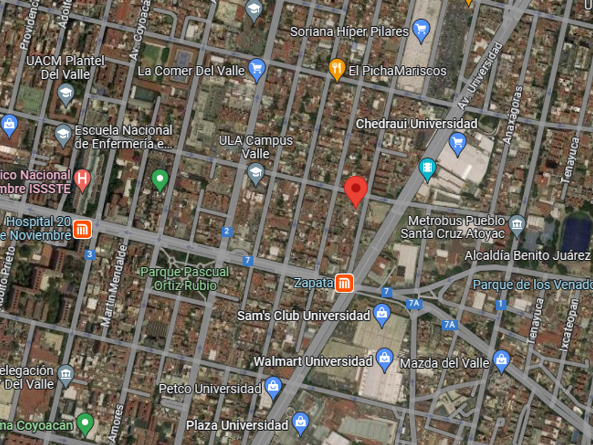Open the Sam's Club Universidad shopping pin
This screenshot has height=445, width=593.
click(x=382, y=315)
